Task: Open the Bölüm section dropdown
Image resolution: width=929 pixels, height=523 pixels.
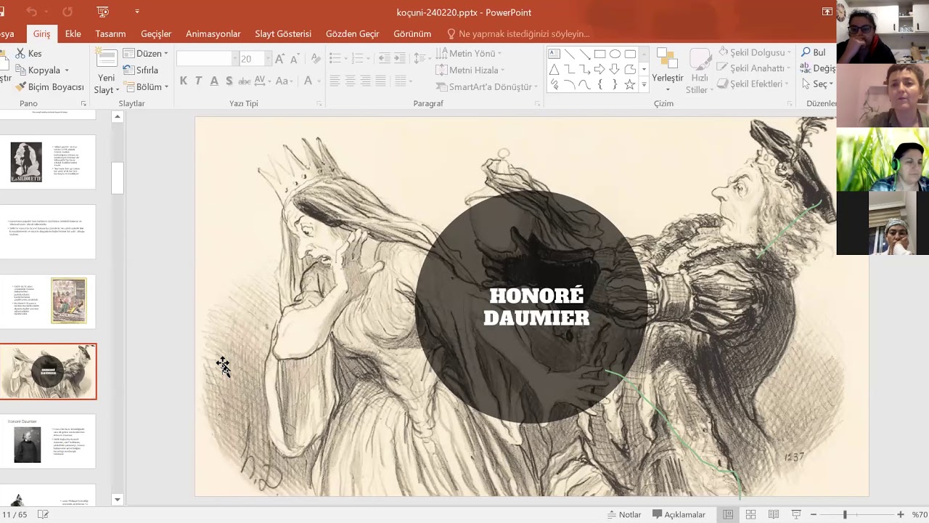Action: [146, 87]
